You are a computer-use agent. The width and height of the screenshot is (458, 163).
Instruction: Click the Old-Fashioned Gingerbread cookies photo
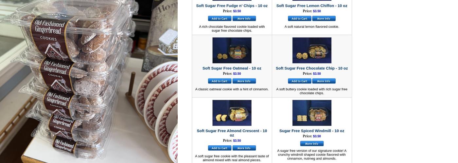coord(89,81)
